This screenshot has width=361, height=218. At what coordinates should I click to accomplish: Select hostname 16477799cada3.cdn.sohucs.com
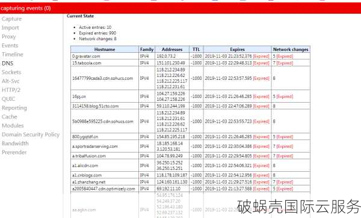pos(102,78)
